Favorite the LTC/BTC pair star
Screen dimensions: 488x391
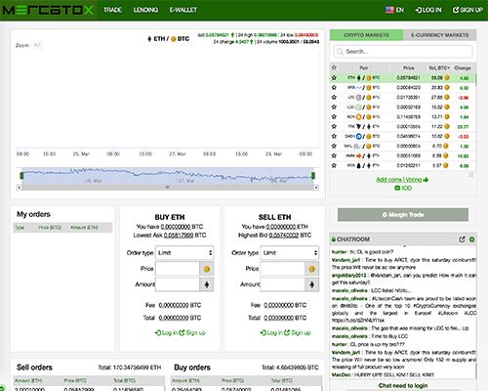(x=334, y=98)
